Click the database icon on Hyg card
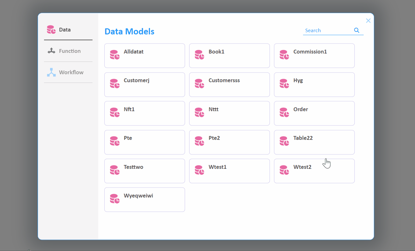The image size is (415, 251). click(285, 83)
